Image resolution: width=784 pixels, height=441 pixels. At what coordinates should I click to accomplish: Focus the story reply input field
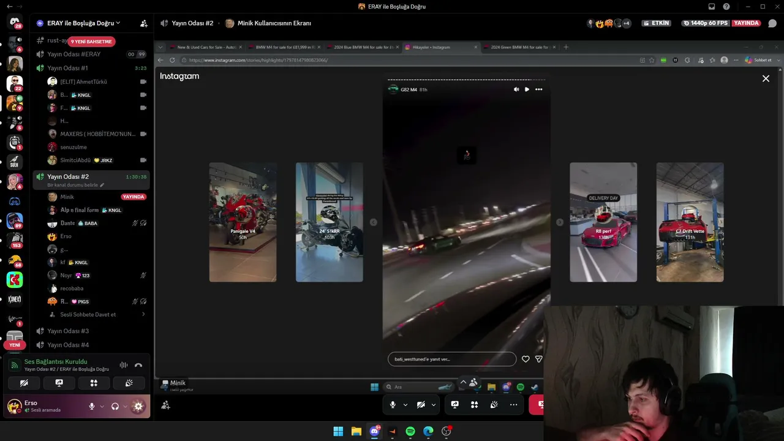(x=452, y=359)
